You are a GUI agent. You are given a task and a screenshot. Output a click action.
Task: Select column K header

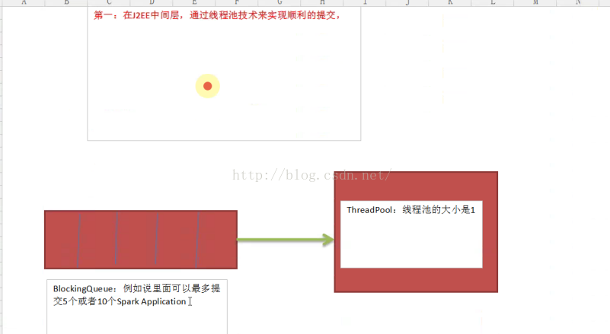point(450,3)
